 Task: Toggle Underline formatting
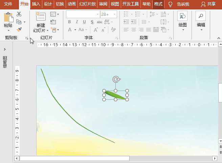(84, 22)
